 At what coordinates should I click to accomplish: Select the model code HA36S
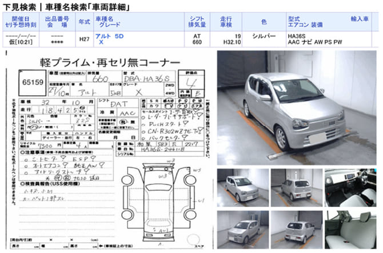click(x=297, y=36)
